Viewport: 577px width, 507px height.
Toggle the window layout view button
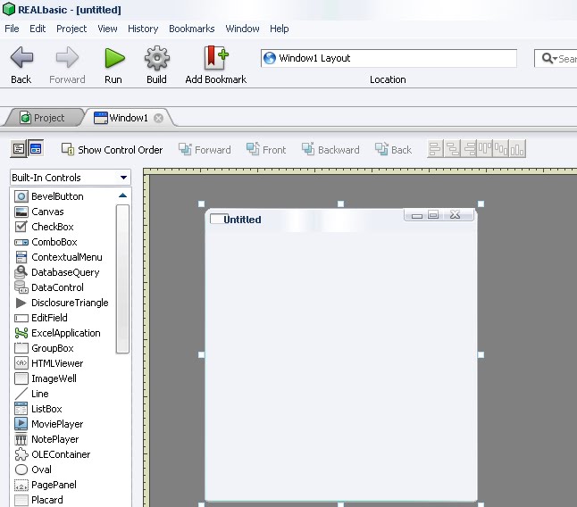pyautogui.click(x=36, y=148)
